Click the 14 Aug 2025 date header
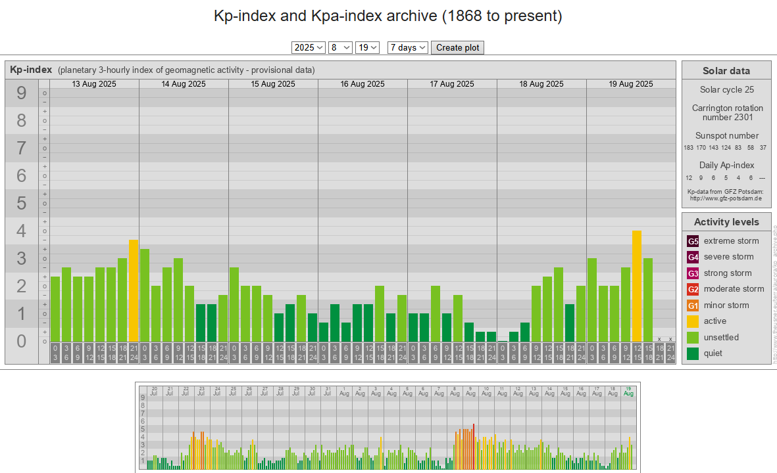The image size is (777, 473). (x=184, y=84)
